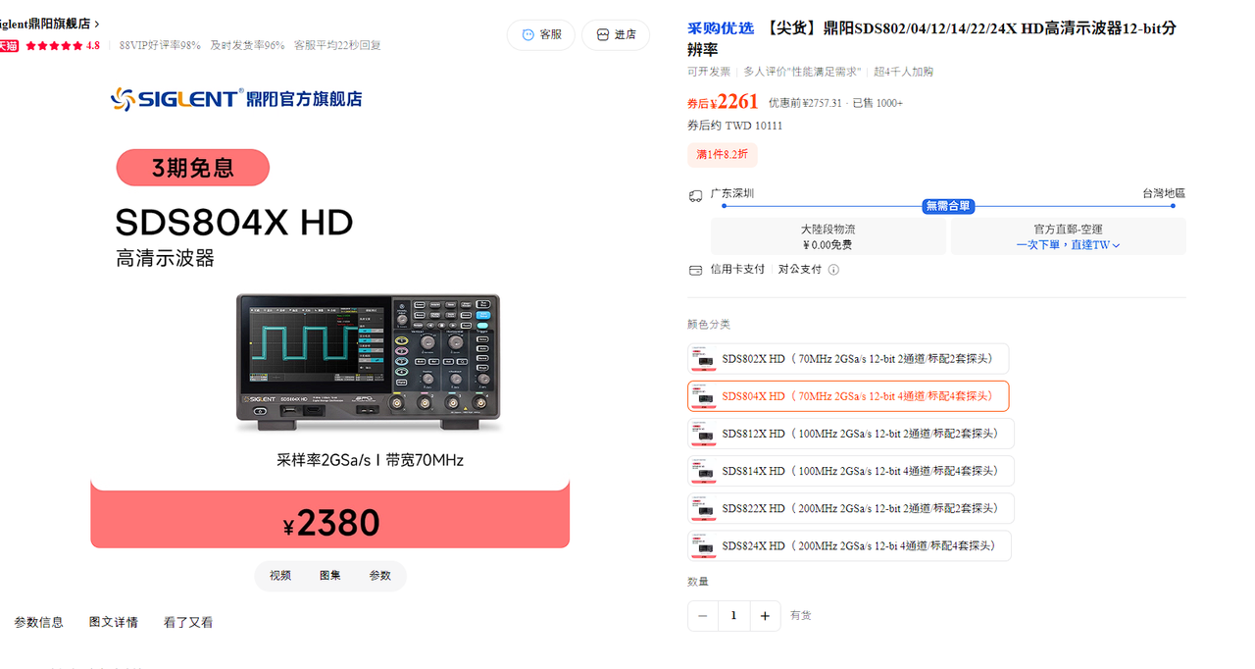1255x669 pixels.
Task: Click the info icon next to 对公支付
Action: (833, 270)
